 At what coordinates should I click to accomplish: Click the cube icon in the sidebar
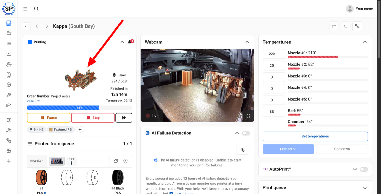9,85
